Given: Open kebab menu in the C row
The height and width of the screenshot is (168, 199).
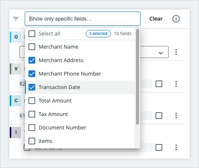Looking at the screenshot, I should 176,116.
